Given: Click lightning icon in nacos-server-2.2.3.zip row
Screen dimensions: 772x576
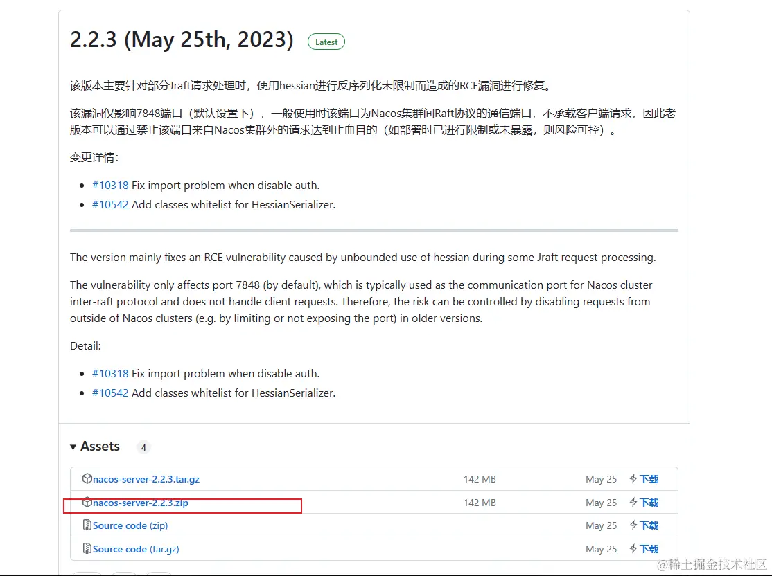Looking at the screenshot, I should (x=633, y=502).
